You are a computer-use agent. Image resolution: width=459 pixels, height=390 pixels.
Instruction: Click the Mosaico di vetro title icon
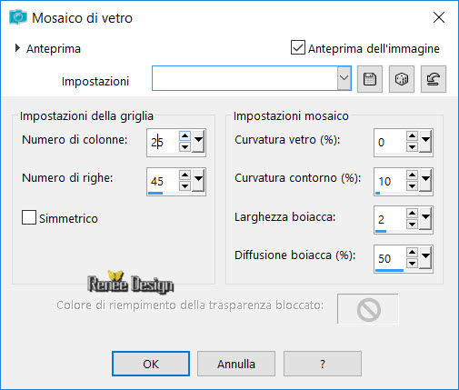tap(18, 17)
